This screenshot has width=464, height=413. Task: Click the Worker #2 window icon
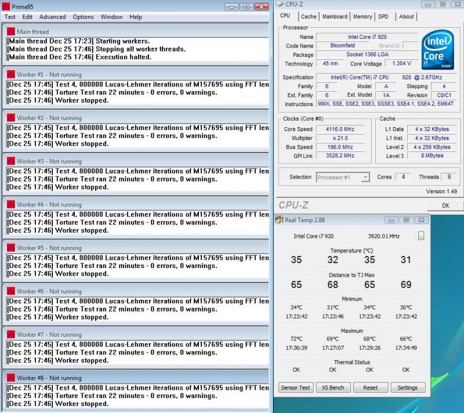point(11,118)
